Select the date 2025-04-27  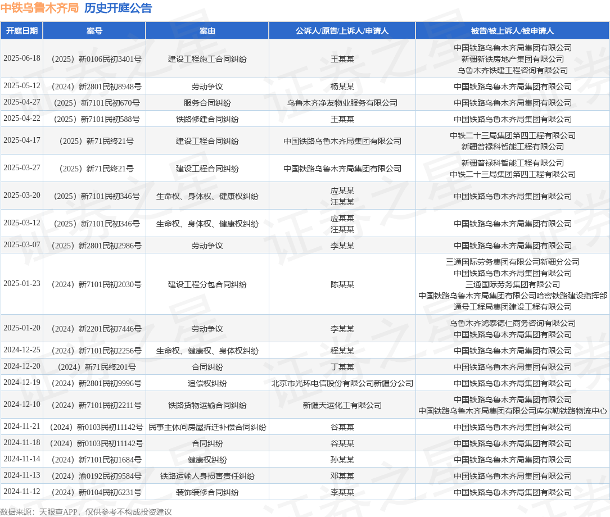[22, 102]
